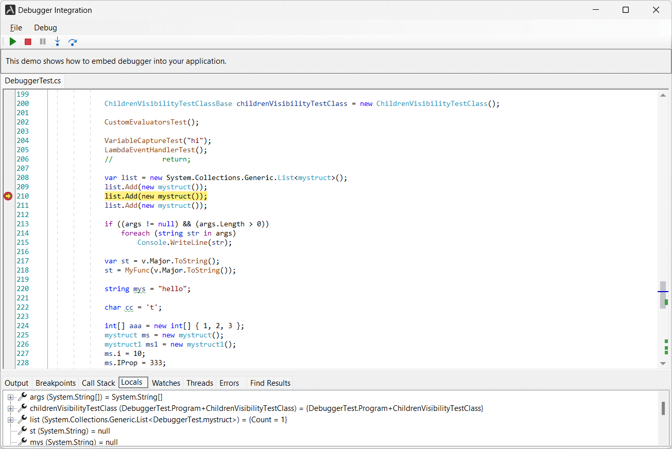Select the mys (System.String) = null row
672x449 pixels.
[74, 442]
